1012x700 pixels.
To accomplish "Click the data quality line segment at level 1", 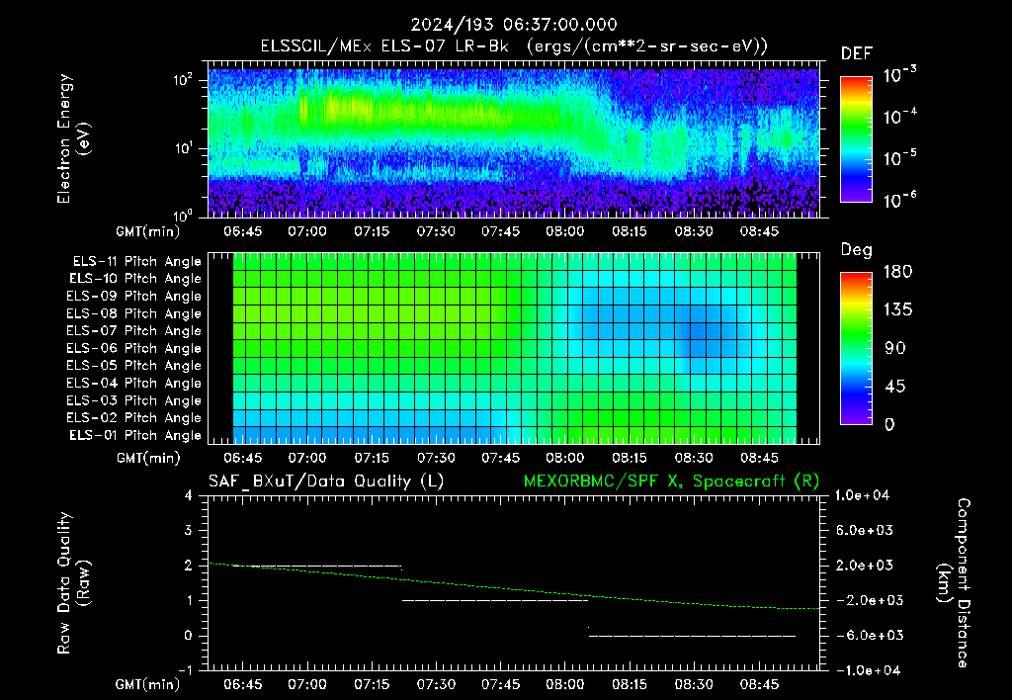I will click(495, 600).
